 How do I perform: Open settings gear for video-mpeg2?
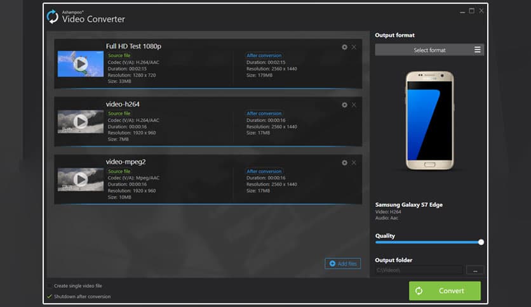pos(344,162)
